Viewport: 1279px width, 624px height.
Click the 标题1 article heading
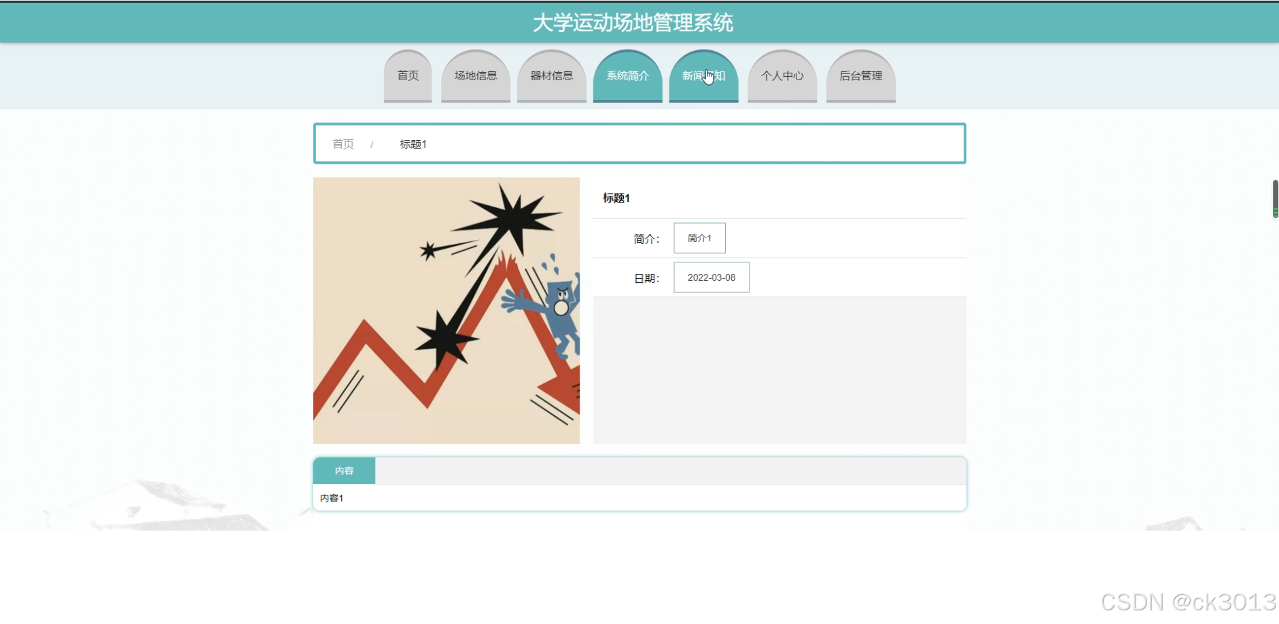tap(616, 198)
